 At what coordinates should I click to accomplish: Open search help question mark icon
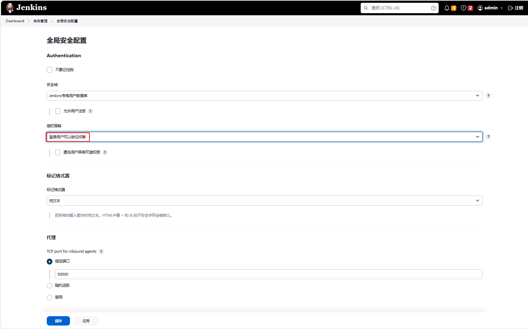pos(433,8)
